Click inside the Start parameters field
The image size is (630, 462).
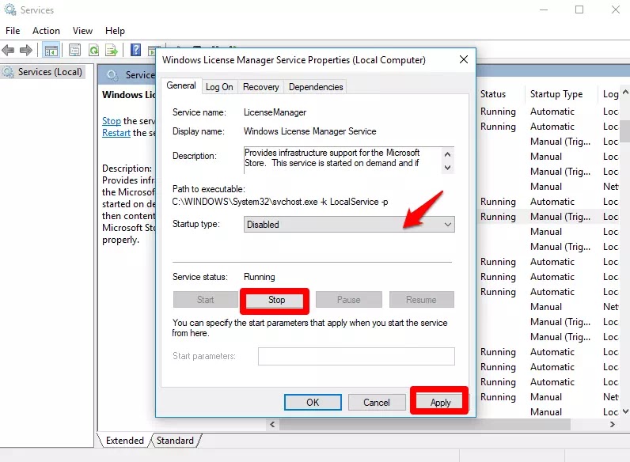coord(356,356)
